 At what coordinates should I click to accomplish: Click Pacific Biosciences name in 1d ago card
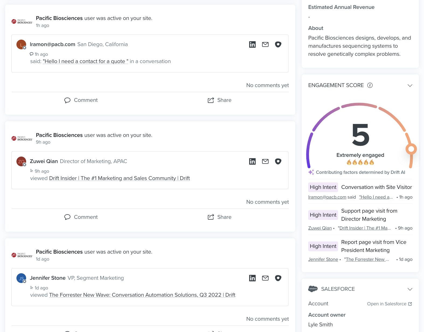(x=59, y=252)
